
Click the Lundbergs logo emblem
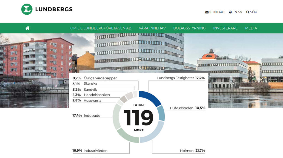tap(27, 9)
